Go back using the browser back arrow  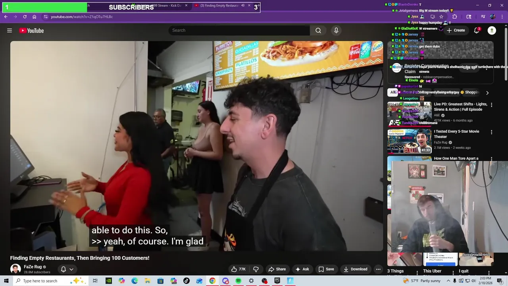tap(6, 17)
